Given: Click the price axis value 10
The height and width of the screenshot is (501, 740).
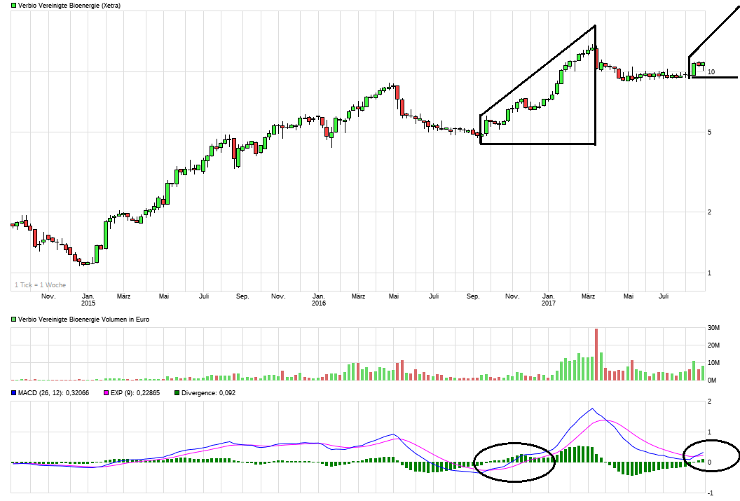Looking at the screenshot, I should 711,71.
